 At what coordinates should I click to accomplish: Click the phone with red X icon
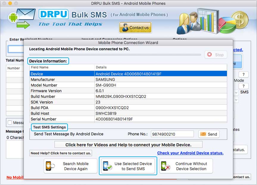point(166,166)
